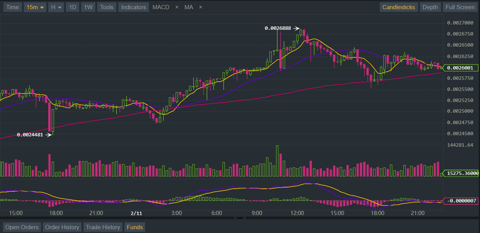480x233 pixels.
Task: Show the Order History tab
Action: tap(62, 227)
